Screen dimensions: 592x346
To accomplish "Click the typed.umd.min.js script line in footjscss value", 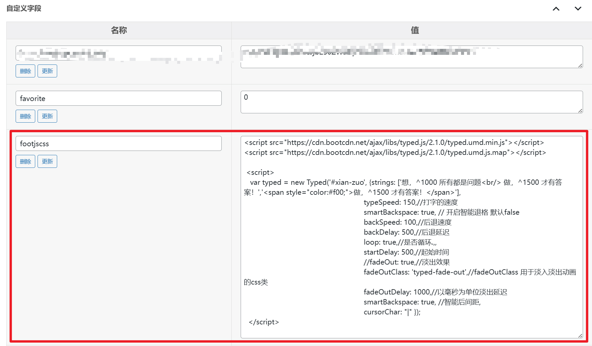I will pyautogui.click(x=394, y=143).
